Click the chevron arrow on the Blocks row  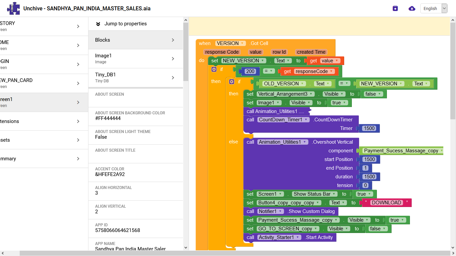click(173, 40)
